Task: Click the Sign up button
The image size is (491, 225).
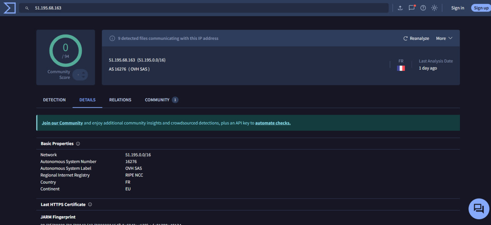Action: click(x=481, y=8)
